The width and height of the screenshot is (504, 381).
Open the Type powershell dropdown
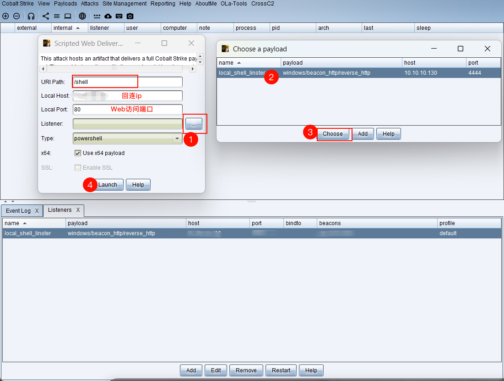pyautogui.click(x=177, y=138)
